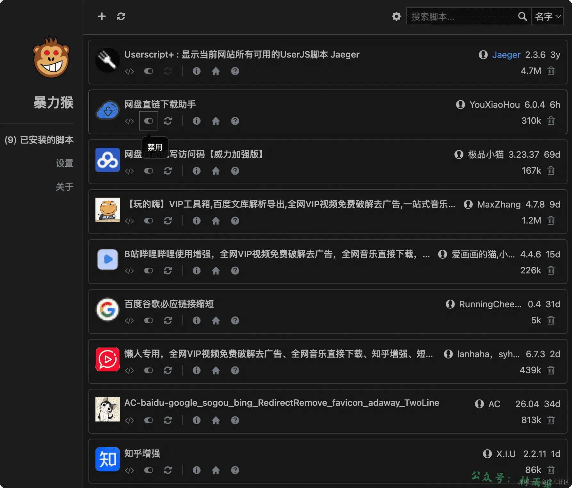Delete the 极品小猫 script
Screen dimensions: 572x488
click(551, 170)
